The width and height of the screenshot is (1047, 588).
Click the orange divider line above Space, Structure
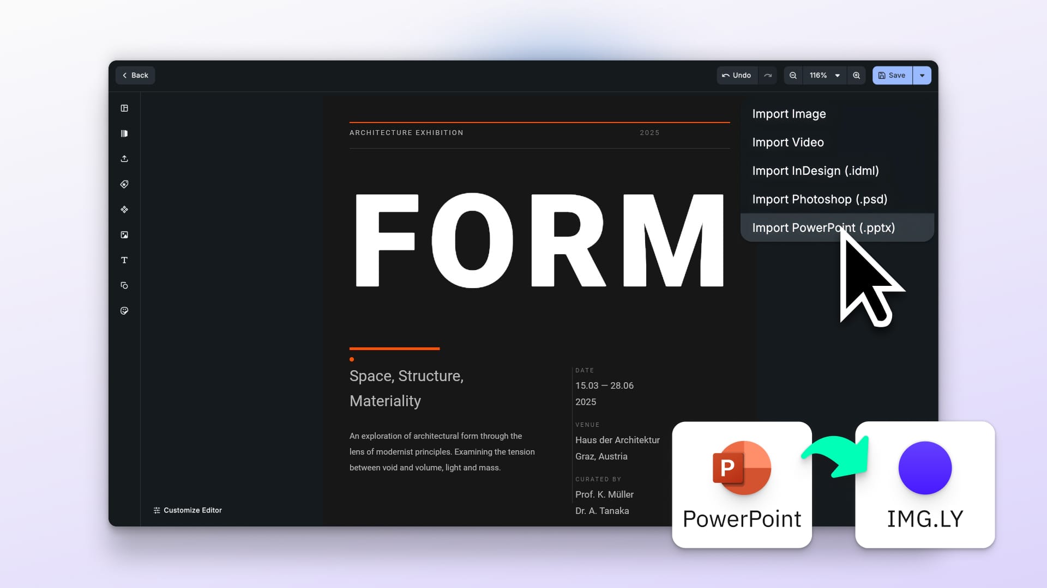pos(394,348)
